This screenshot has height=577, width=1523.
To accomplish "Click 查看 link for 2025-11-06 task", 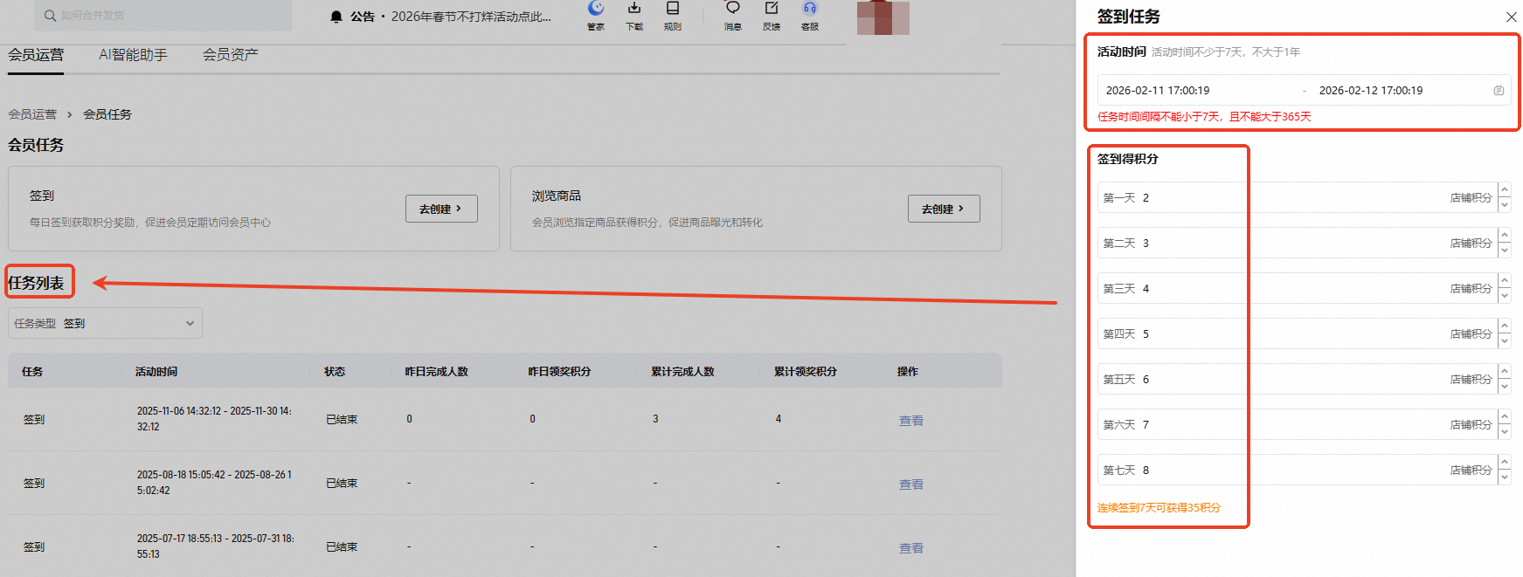I will point(911,421).
